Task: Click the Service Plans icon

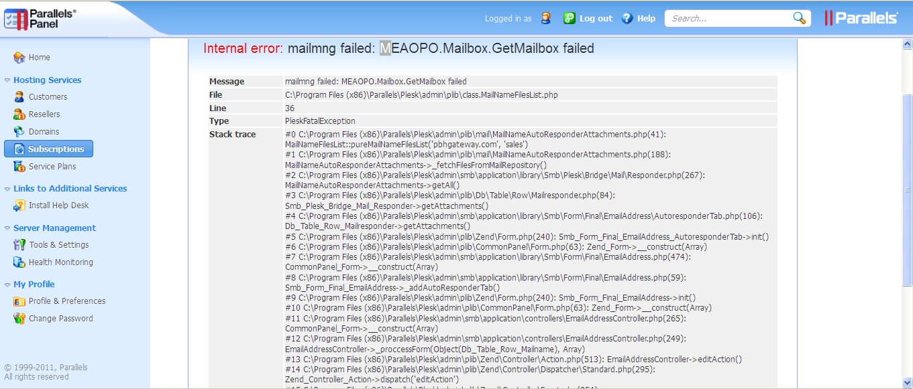Action: point(19,167)
